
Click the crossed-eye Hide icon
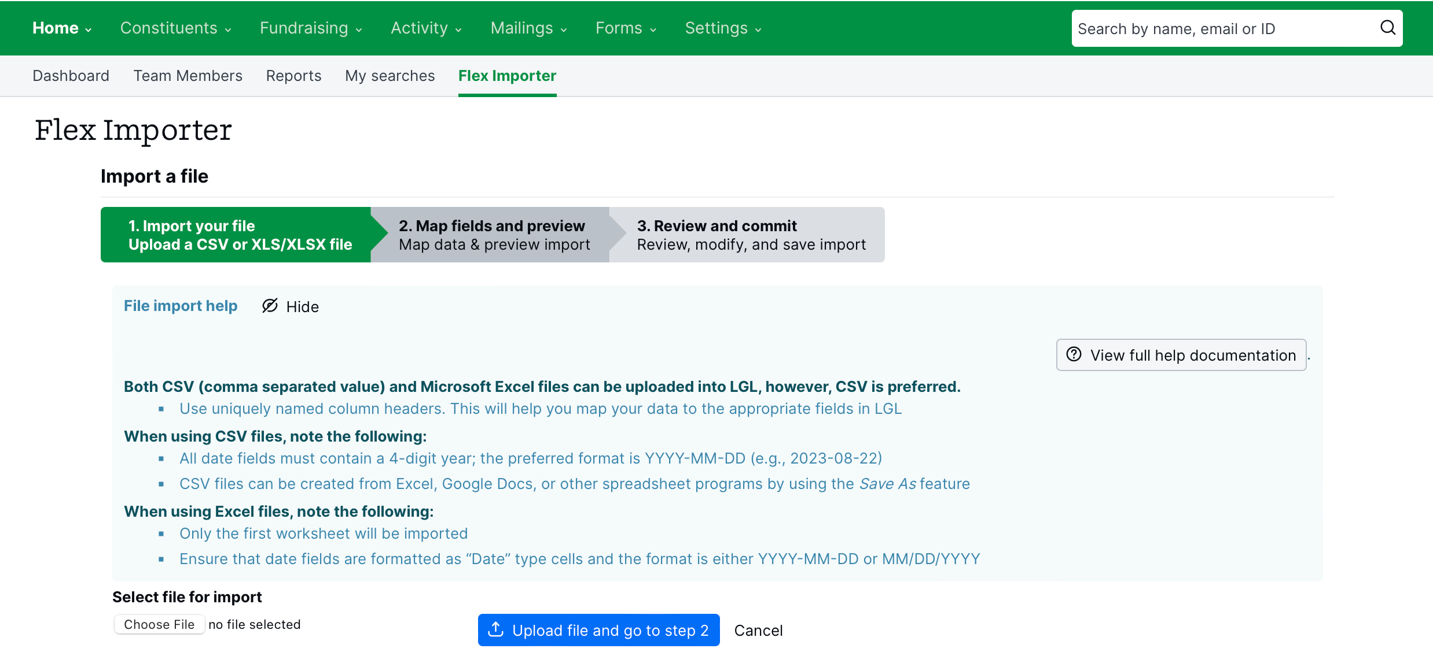click(x=270, y=306)
